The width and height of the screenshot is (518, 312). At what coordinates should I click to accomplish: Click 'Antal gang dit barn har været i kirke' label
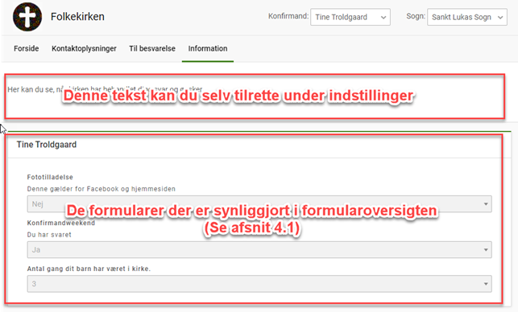(x=89, y=269)
